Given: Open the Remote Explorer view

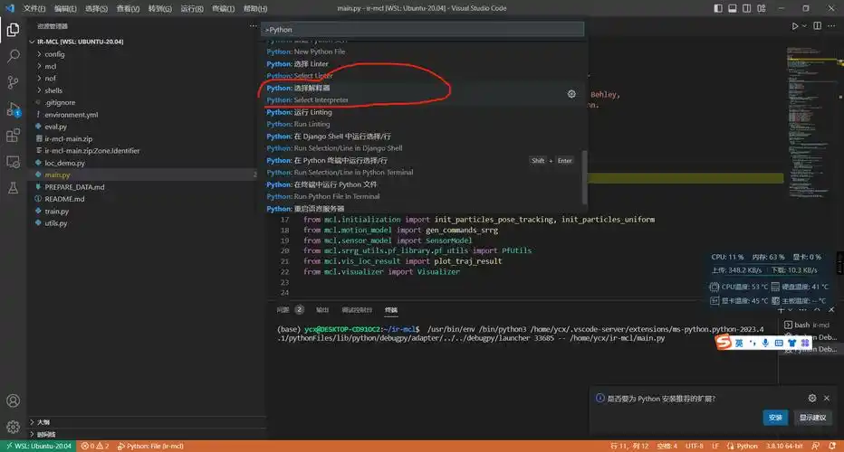Looking at the screenshot, I should 14,162.
